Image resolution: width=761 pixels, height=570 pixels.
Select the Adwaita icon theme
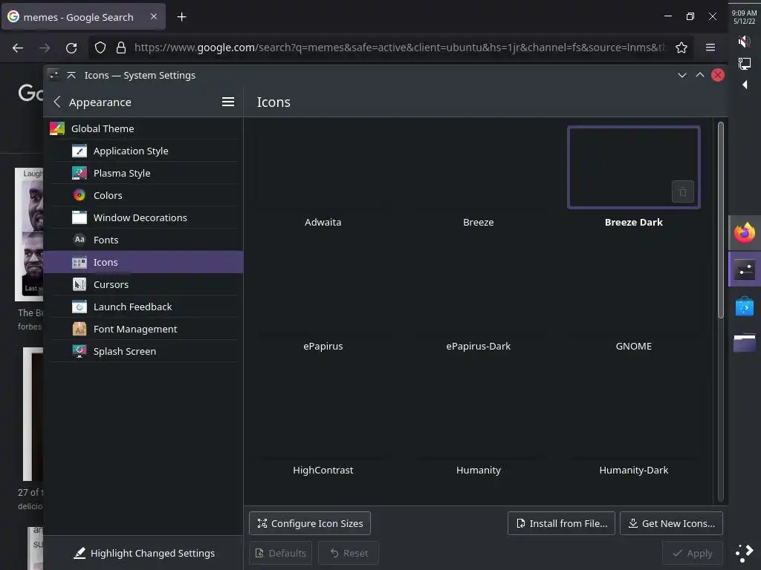click(323, 177)
